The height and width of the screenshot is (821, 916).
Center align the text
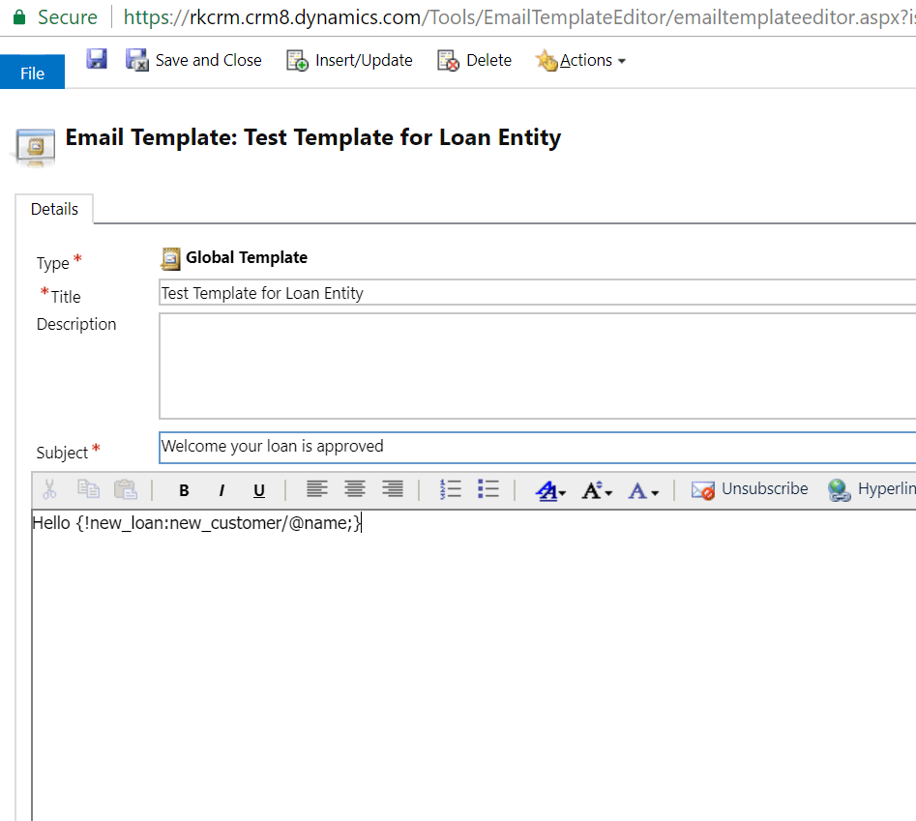[355, 489]
